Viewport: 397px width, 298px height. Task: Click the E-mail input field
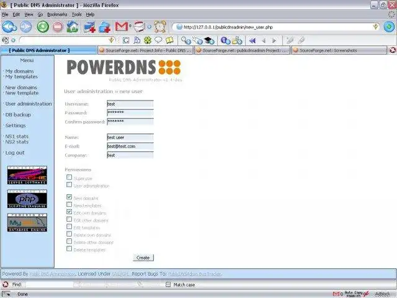[x=130, y=147]
